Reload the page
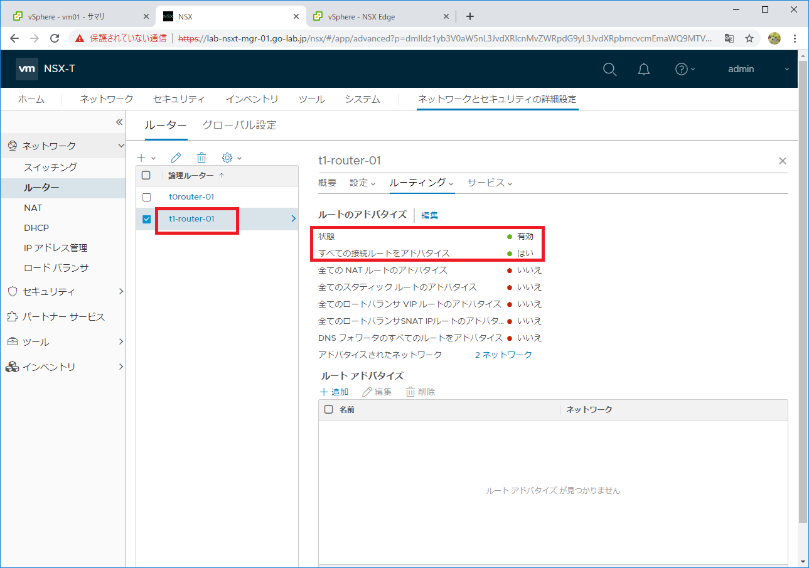 55,38
